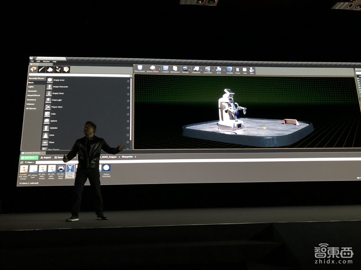
Task: Open the File menu
Action: (x=32, y=61)
